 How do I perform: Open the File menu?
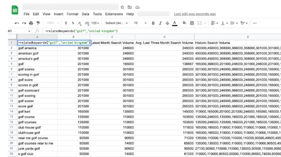tap(26, 14)
